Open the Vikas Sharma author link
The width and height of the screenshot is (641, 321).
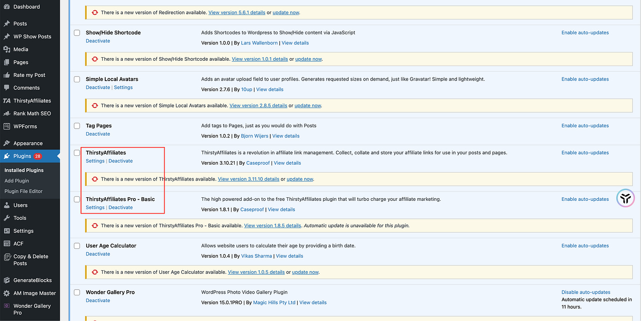(257, 256)
